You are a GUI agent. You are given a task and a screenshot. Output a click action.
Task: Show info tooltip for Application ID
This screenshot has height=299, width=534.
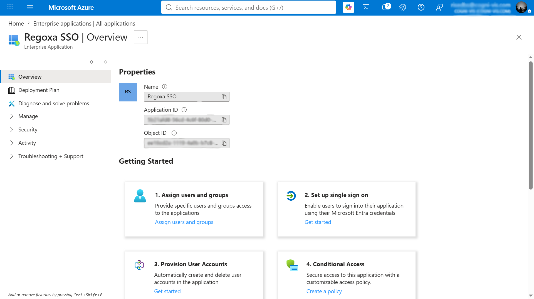click(184, 110)
